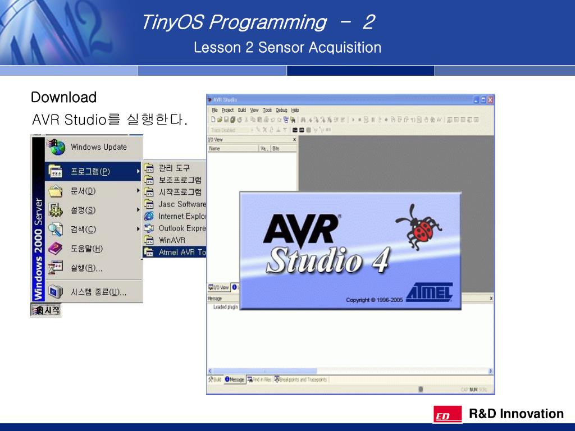
Task: Click the message pane scroll left arrow
Action: pos(210,371)
